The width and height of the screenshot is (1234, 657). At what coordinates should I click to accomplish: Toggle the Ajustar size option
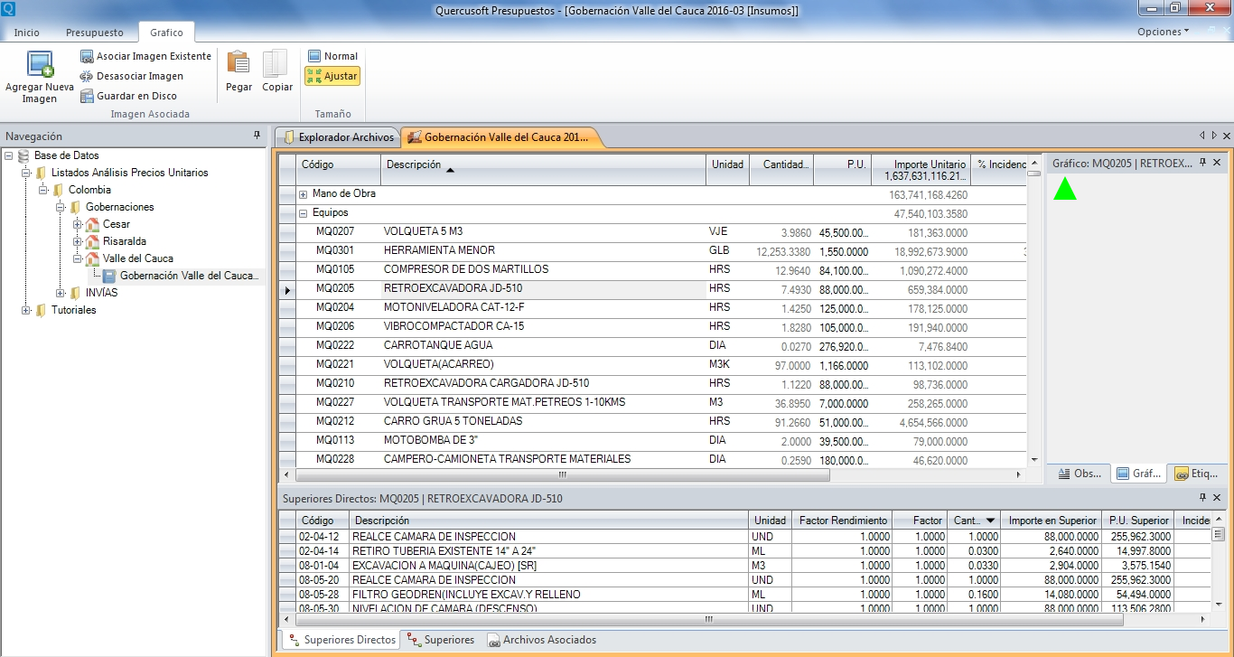point(332,76)
